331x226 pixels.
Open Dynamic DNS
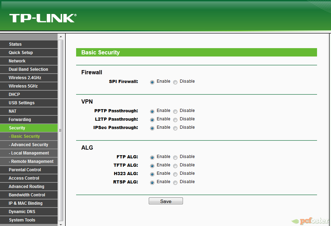click(x=29, y=212)
